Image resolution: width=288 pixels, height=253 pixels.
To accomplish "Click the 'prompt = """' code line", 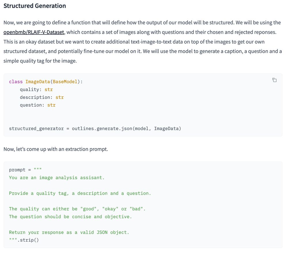I will (25, 170).
